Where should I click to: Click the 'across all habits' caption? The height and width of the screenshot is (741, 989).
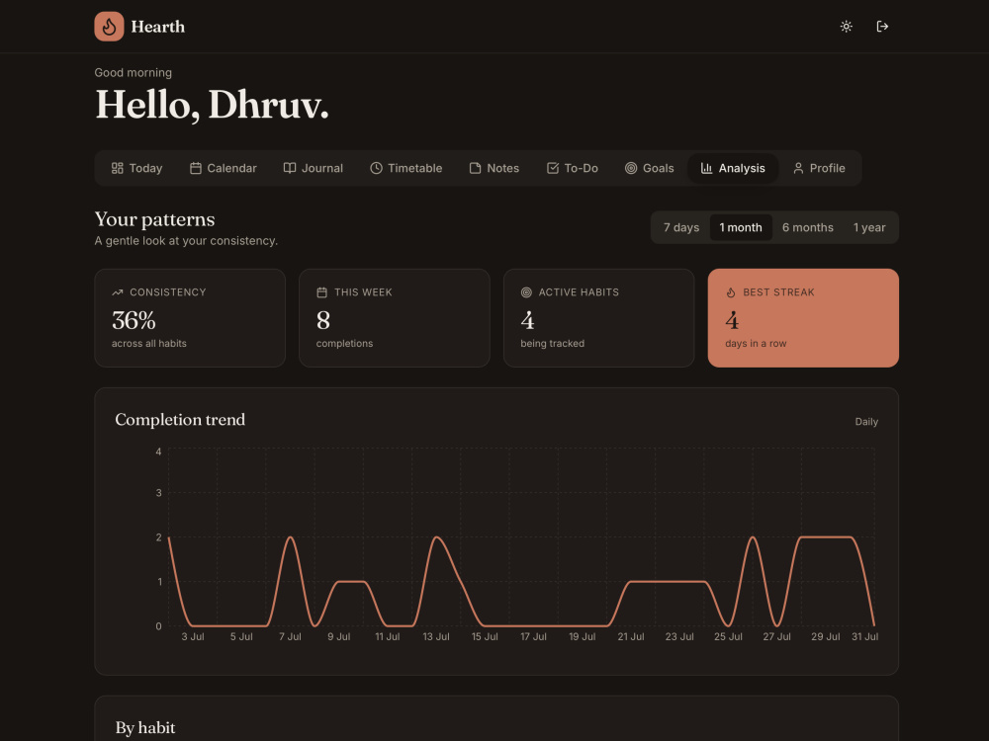click(149, 344)
